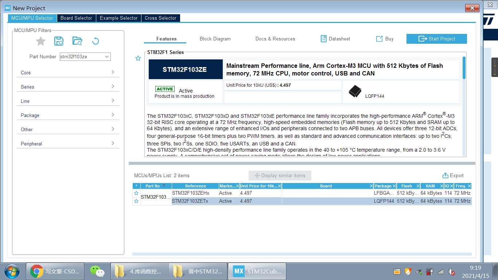This screenshot has width=498, height=280.
Task: Switch to the Board Selector tab
Action: [76, 18]
